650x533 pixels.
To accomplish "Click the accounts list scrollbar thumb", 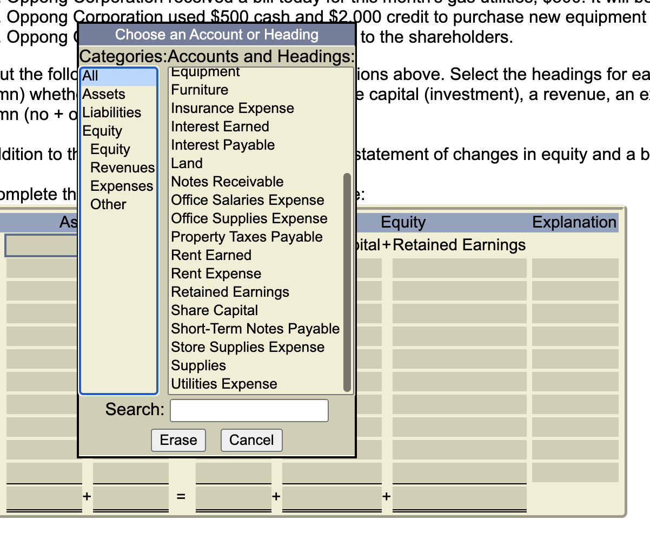I will pos(347,282).
